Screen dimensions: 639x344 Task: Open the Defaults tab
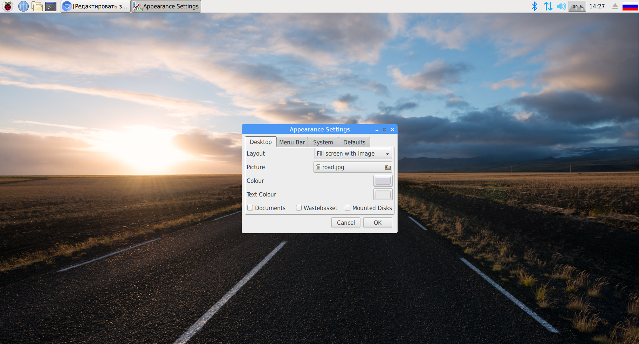click(354, 142)
